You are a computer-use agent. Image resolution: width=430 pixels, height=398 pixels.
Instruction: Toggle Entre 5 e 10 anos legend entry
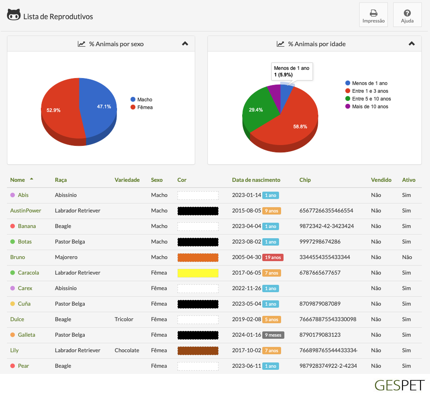click(368, 98)
